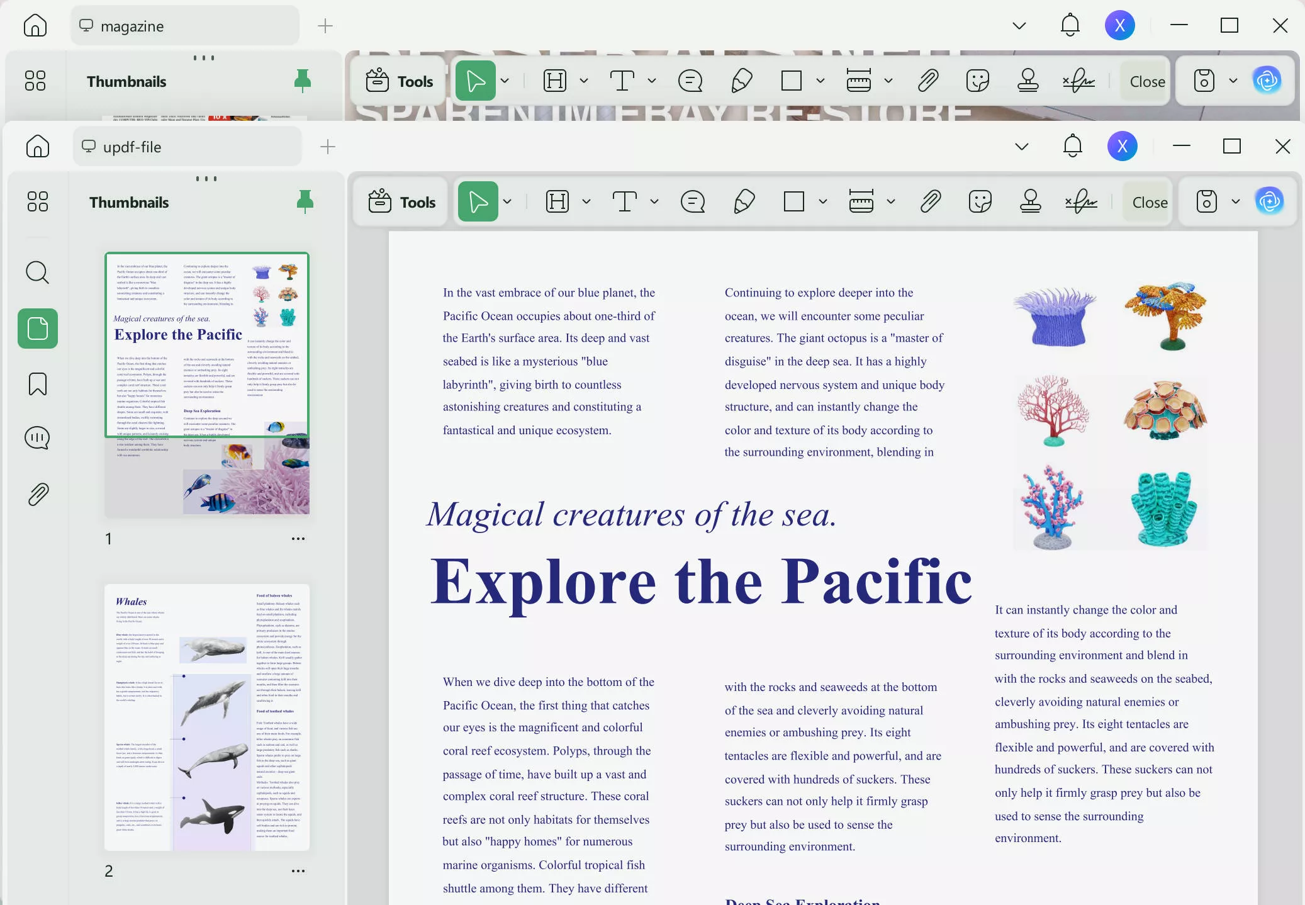Show the bookmarks panel

click(38, 383)
